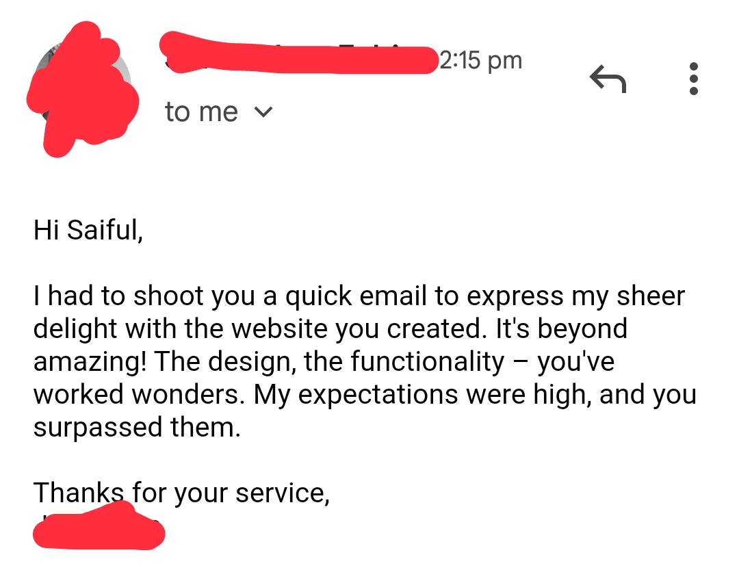
Task: Open more email options via vertical dots icon
Action: 694,77
